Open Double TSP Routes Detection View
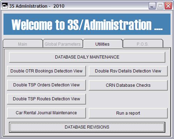 (46, 99)
